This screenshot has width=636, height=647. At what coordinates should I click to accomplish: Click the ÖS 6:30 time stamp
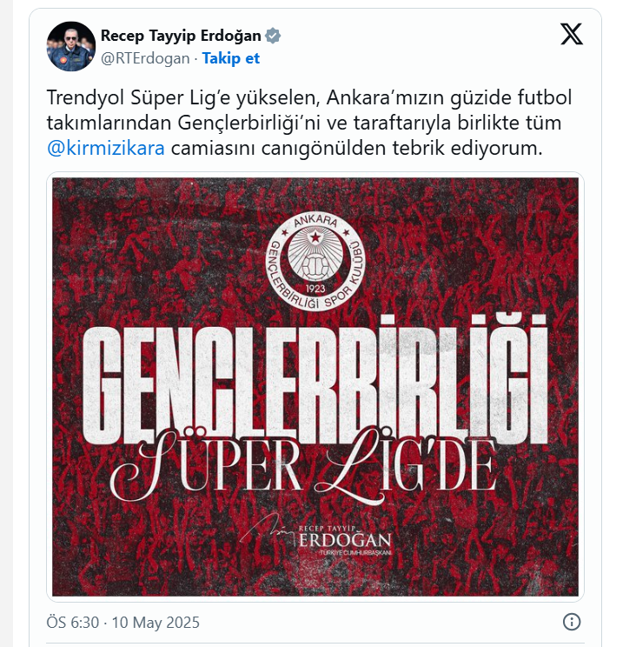pyautogui.click(x=72, y=623)
